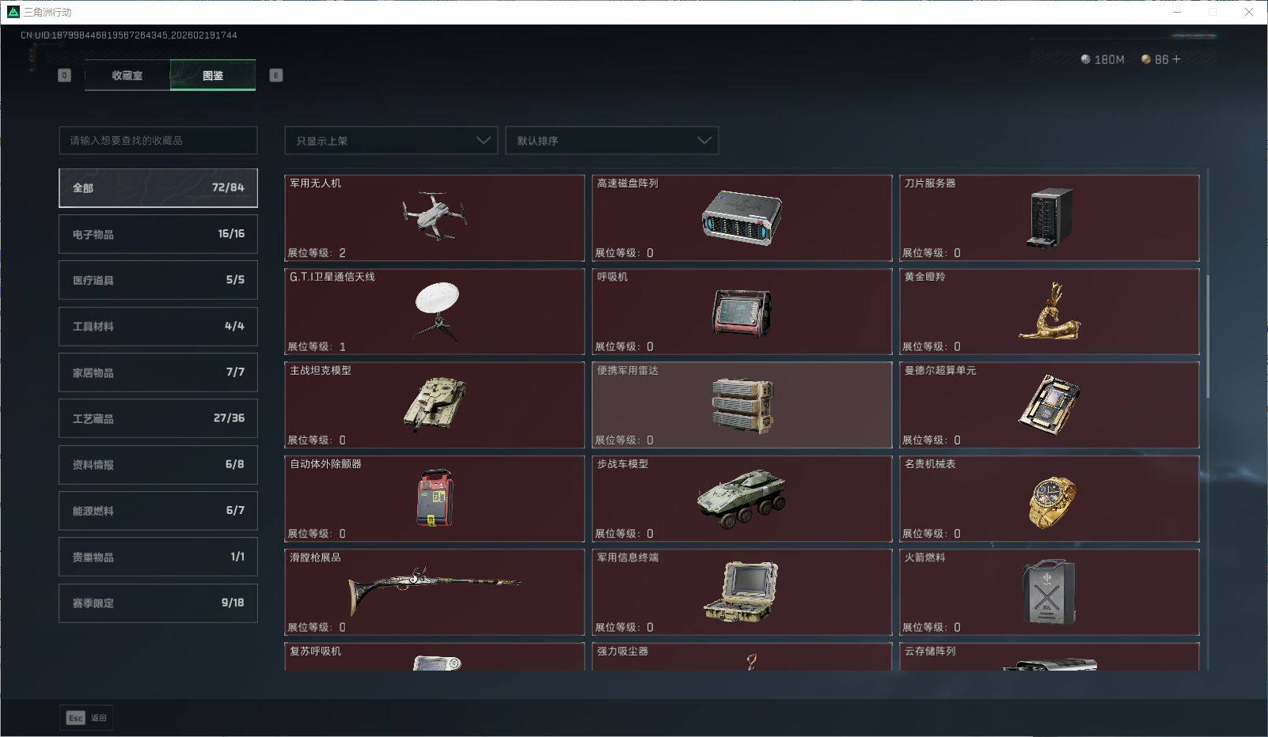This screenshot has height=737, width=1268.
Task: Open the 赛季限定 seasonal category
Action: pyautogui.click(x=158, y=603)
